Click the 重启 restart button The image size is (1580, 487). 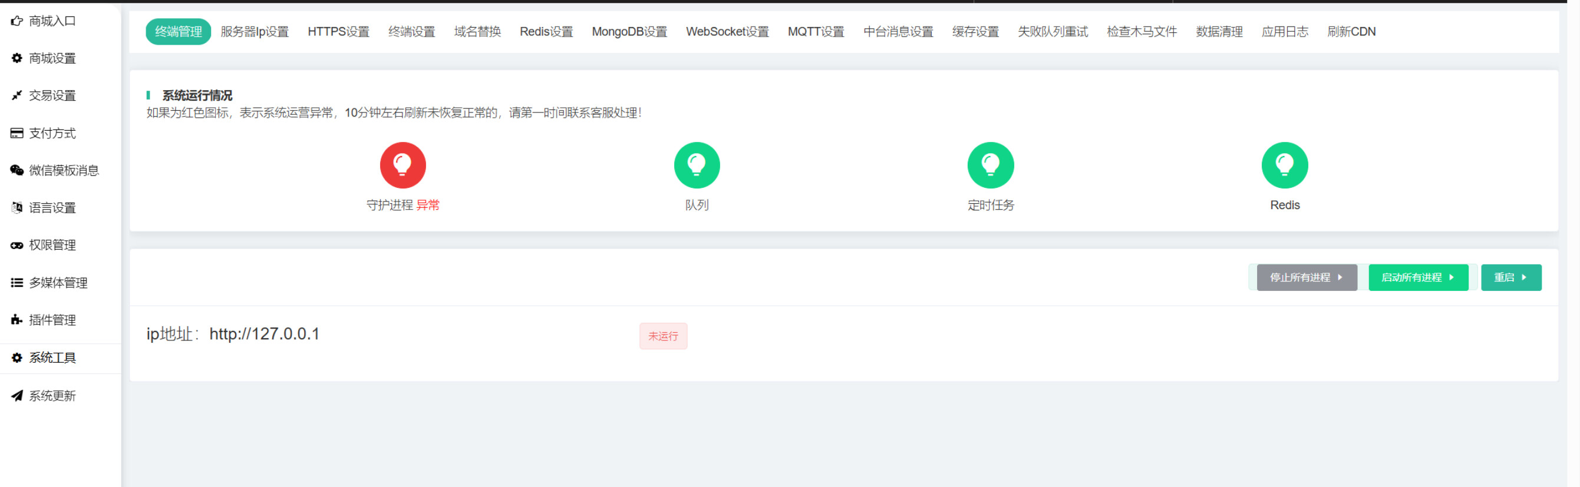1510,277
